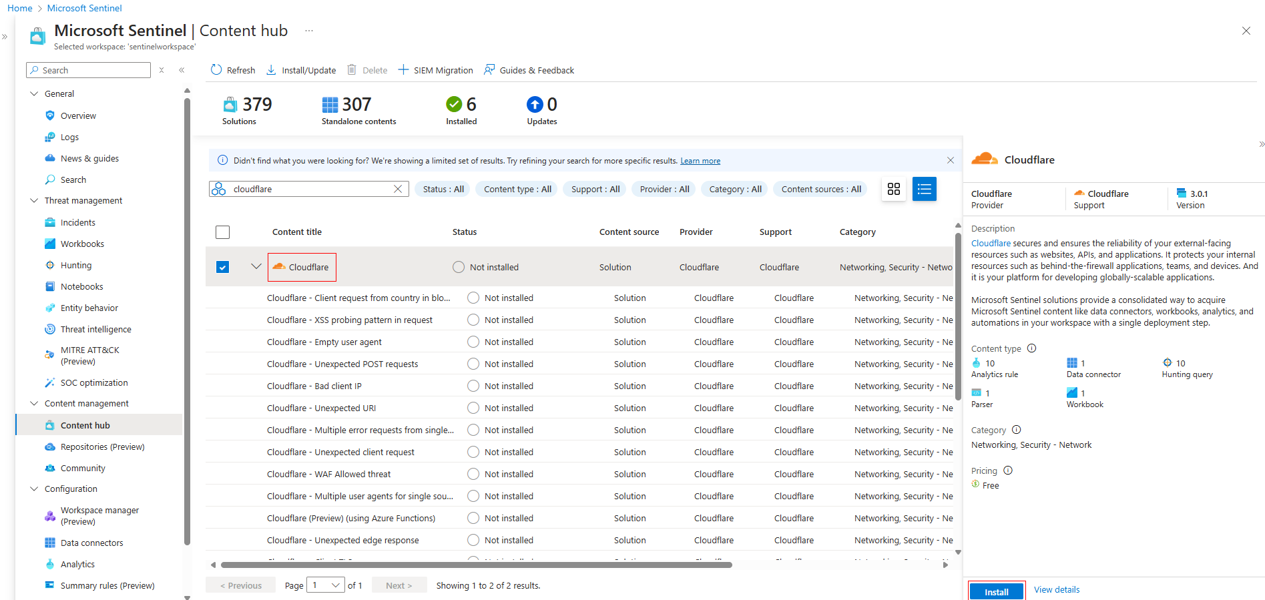Viewport: 1265px width, 600px height.
Task: Open the View details link
Action: click(x=1056, y=589)
